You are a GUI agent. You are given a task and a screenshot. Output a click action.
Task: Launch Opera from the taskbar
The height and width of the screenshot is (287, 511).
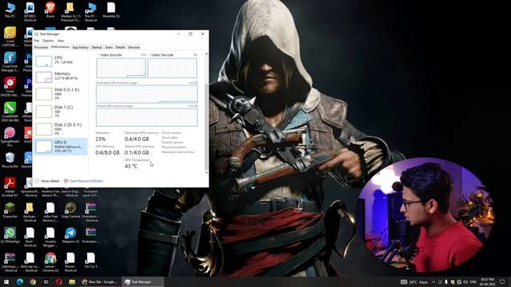click(x=59, y=281)
